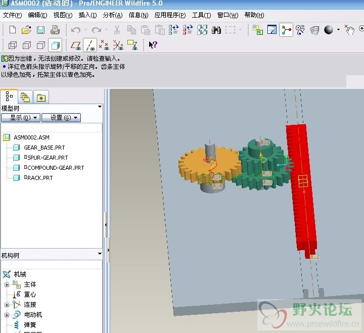The width and height of the screenshot is (364, 333).
Task: Toggle the spin center icon
Action: click(286, 30)
